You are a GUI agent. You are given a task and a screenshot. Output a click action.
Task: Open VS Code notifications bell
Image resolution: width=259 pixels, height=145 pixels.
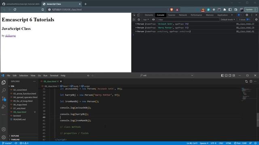[x=255, y=143]
